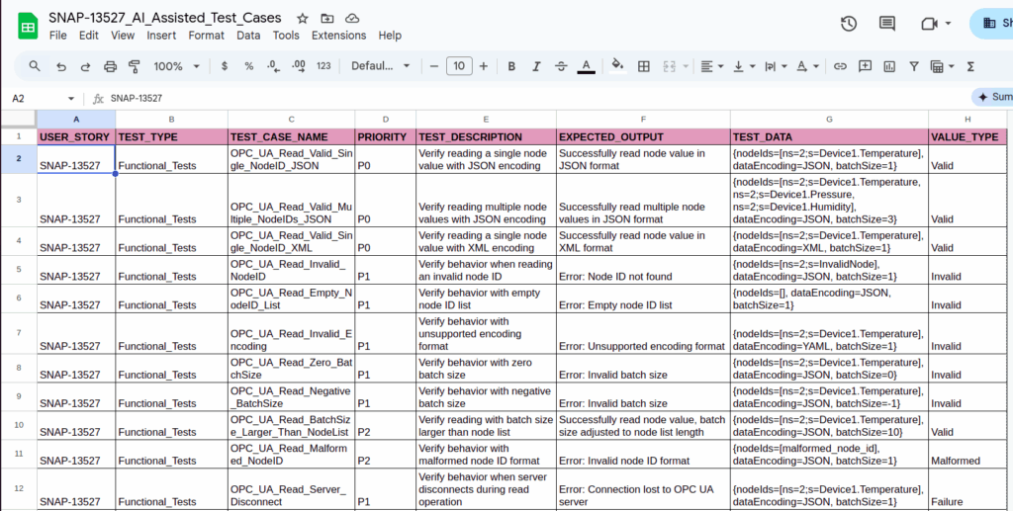Click the print icon
Image resolution: width=1013 pixels, height=511 pixels.
point(110,66)
